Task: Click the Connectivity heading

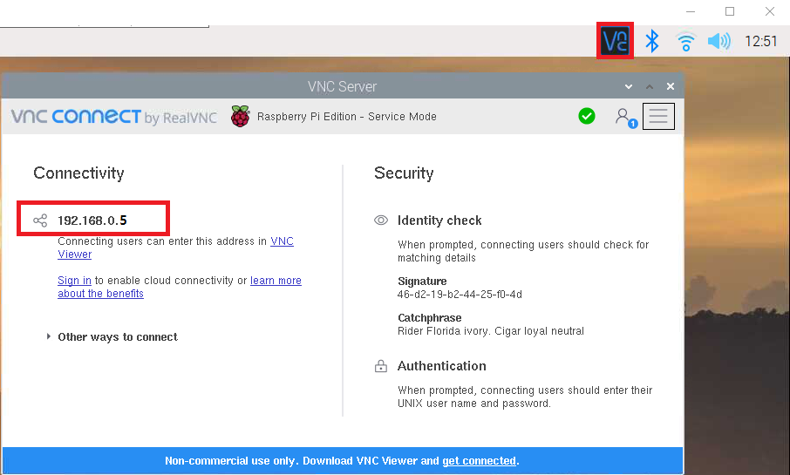Action: (78, 173)
